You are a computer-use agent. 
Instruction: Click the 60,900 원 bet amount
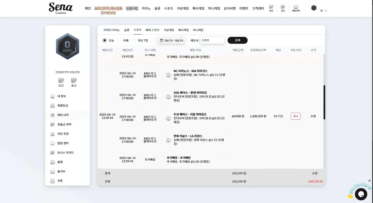(238, 116)
